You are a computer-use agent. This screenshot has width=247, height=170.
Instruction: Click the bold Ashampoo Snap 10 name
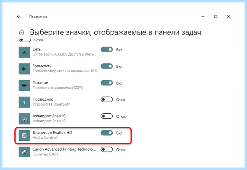pos(49,116)
